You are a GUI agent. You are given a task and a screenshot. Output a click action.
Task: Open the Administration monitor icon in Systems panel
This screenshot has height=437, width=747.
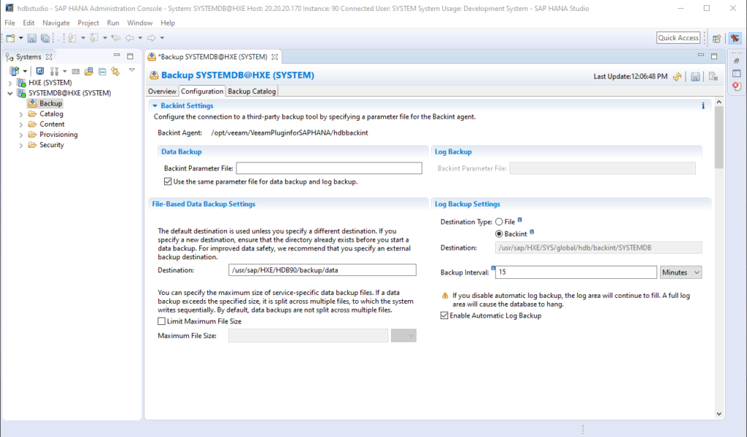pyautogui.click(x=40, y=71)
